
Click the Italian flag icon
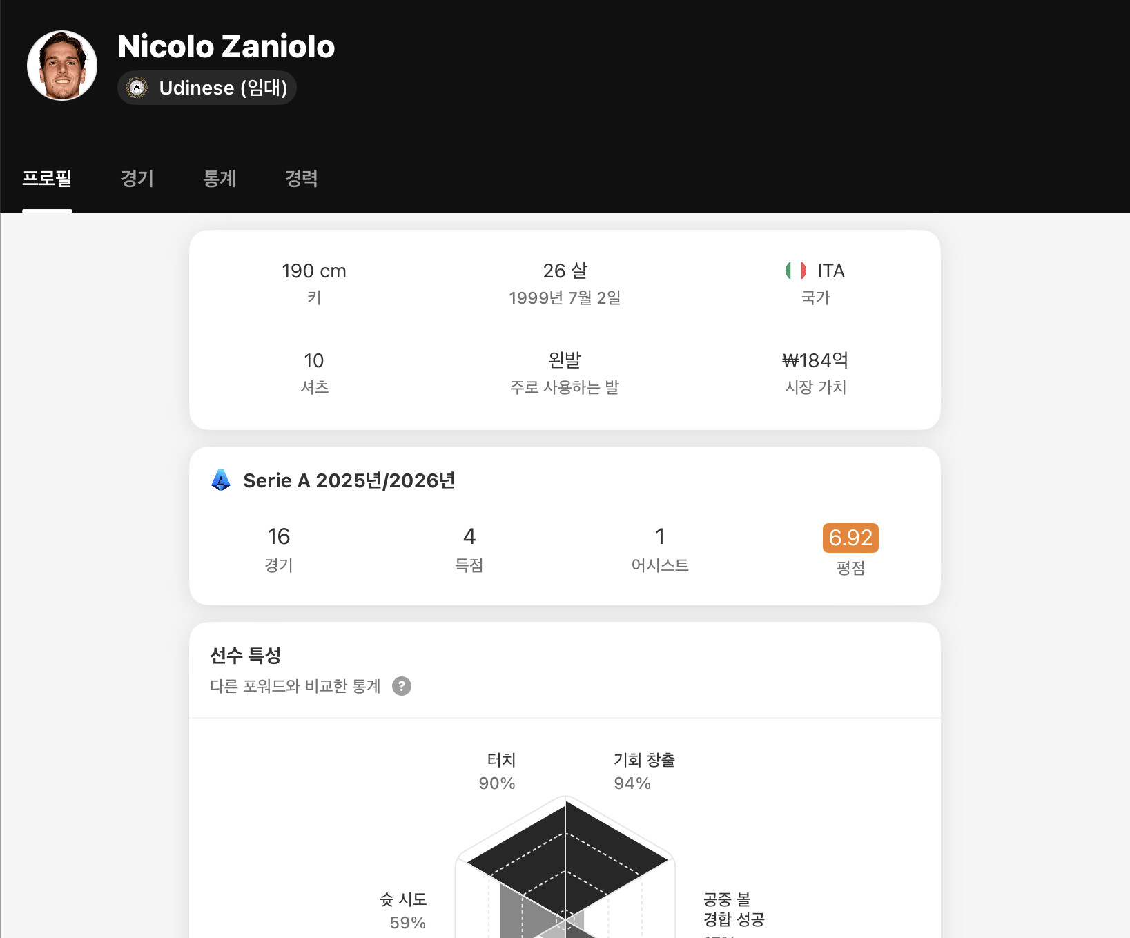(795, 271)
